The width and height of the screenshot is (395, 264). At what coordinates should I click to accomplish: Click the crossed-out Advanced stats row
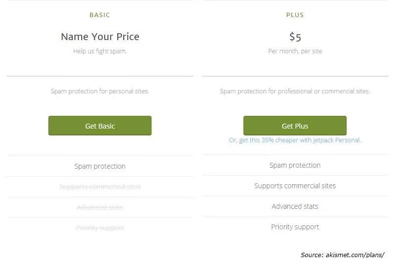click(x=100, y=207)
